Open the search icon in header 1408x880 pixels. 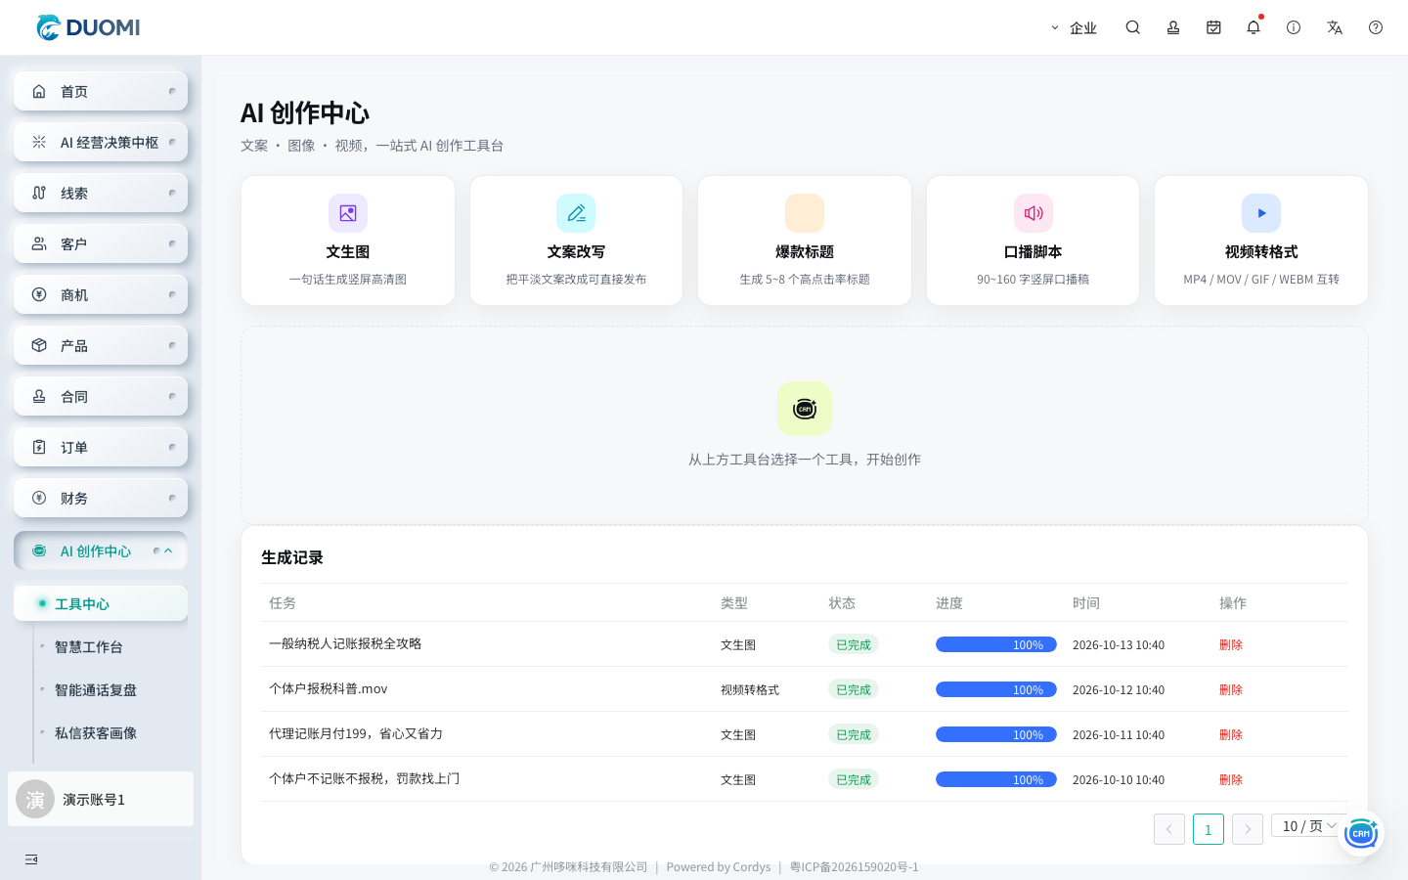(1132, 27)
